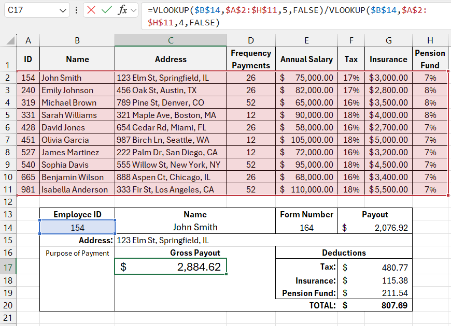
Task: Click Employee ID cell containing 154
Action: tap(77, 228)
